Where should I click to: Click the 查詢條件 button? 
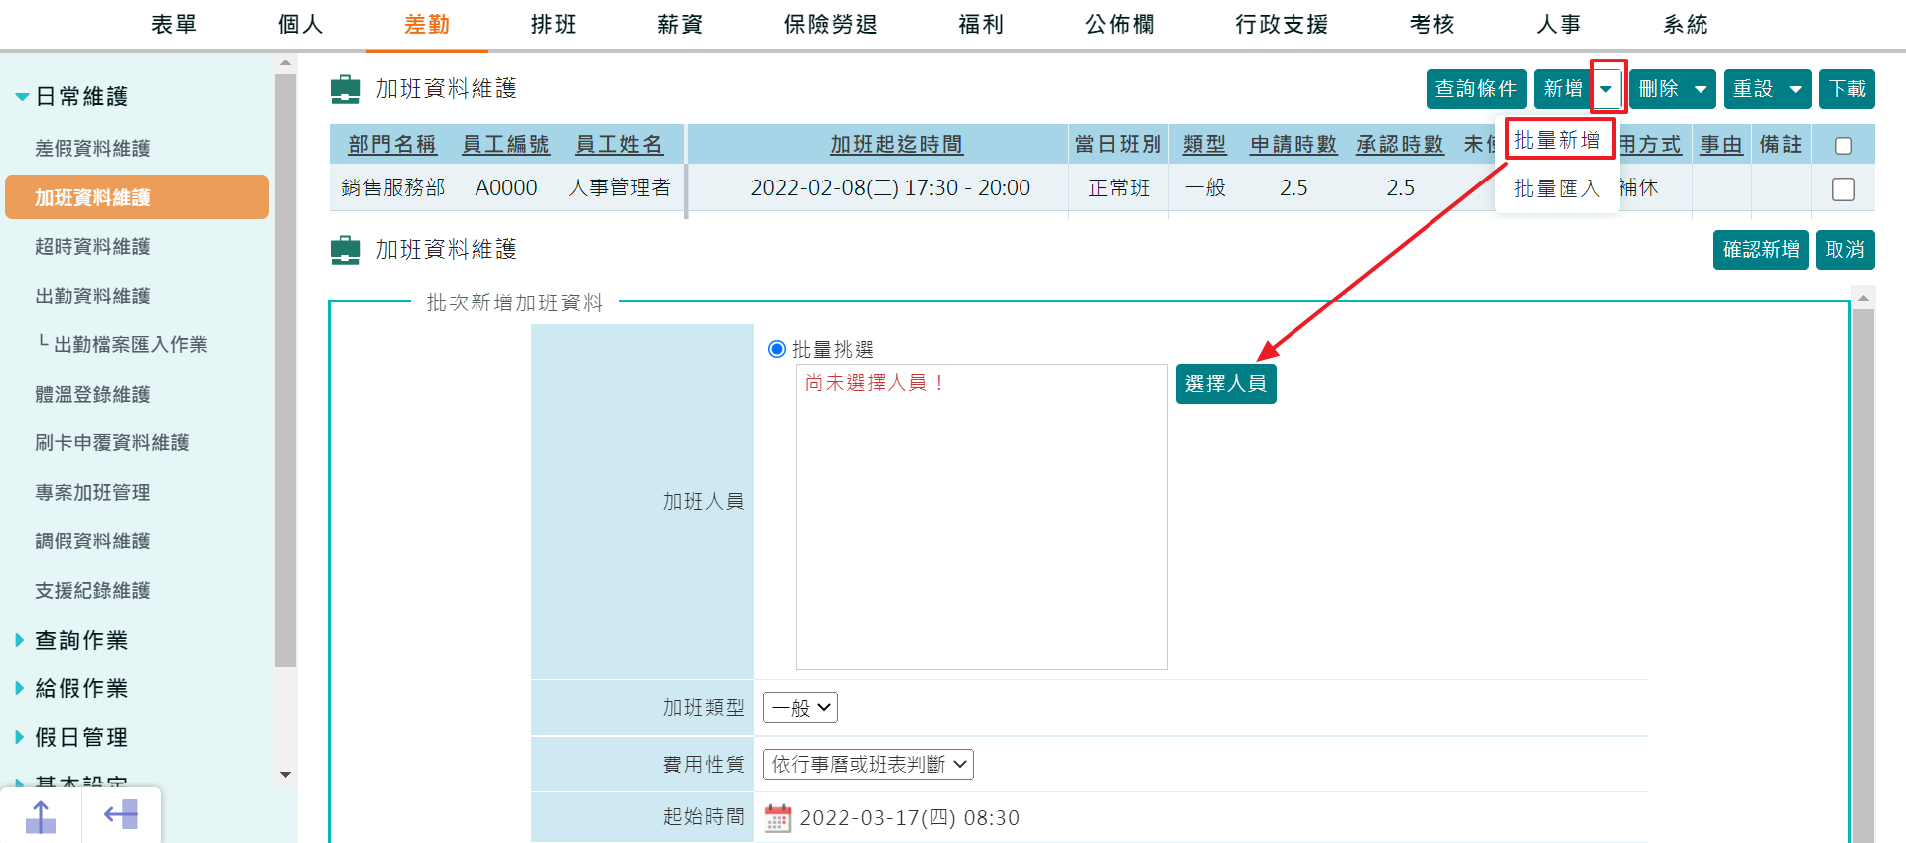click(1476, 89)
